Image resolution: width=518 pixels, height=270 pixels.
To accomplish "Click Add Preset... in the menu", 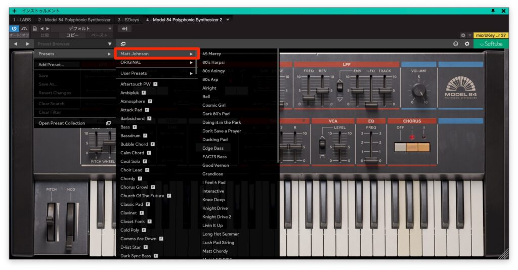I will (51, 65).
